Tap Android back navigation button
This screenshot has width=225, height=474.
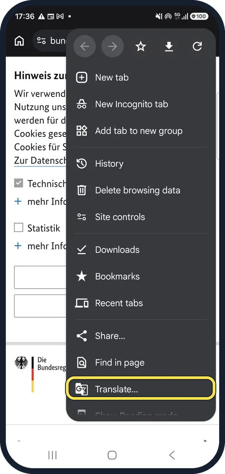tap(172, 455)
